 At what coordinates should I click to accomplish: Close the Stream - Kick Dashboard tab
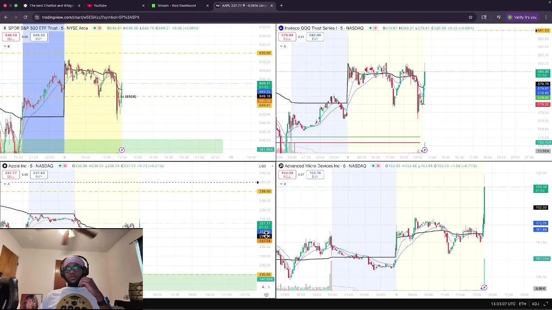(x=207, y=6)
